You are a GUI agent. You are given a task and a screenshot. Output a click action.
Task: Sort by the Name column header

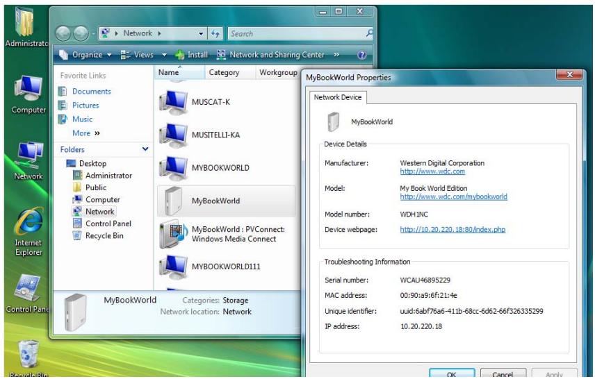pos(179,72)
